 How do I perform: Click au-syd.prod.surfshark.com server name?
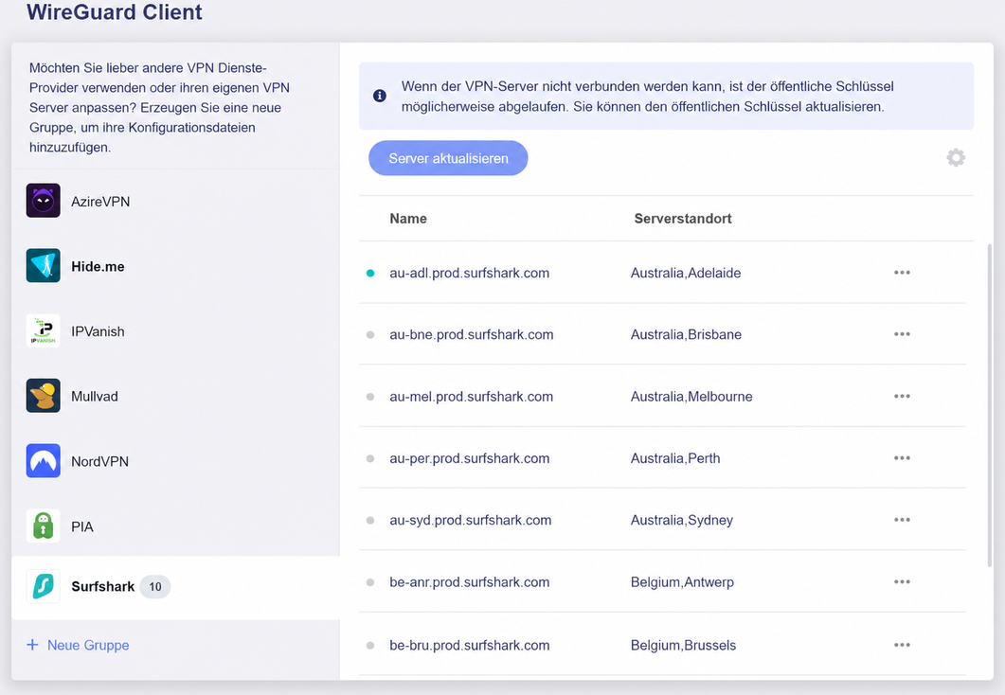tap(471, 520)
